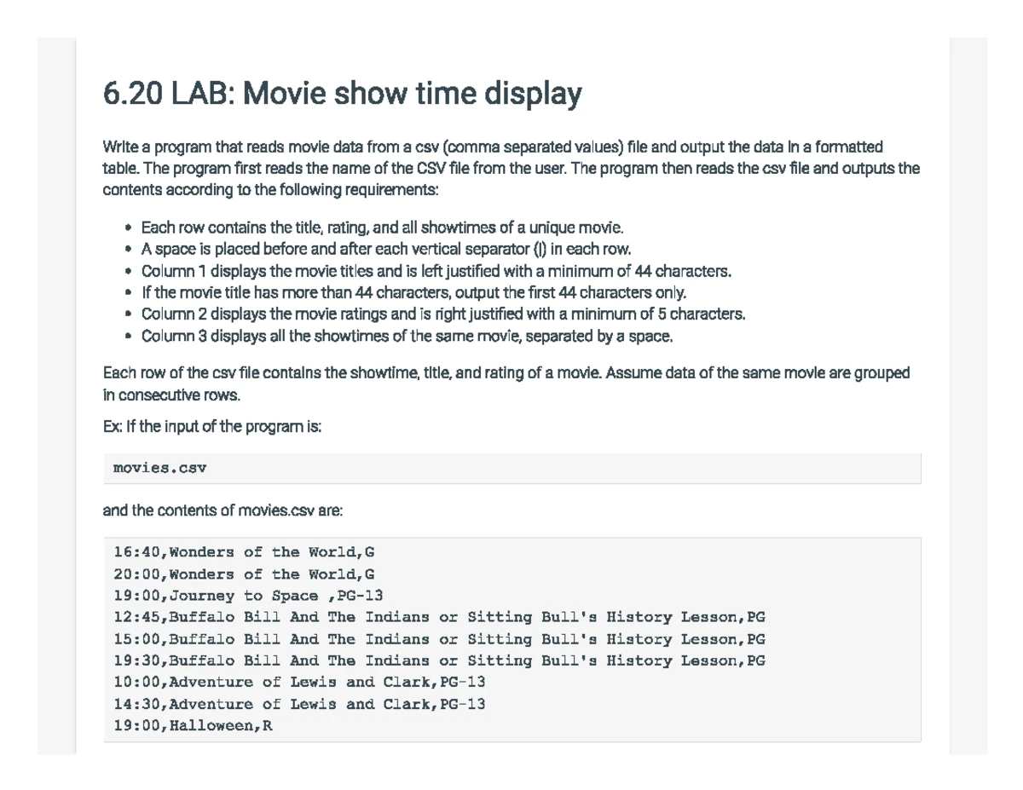Click the "Column 1 displays the movie titles" bullet
The height and width of the screenshot is (790, 1023).
click(436, 271)
